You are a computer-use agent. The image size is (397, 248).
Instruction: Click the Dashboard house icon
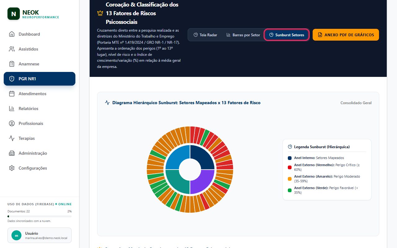click(12, 34)
